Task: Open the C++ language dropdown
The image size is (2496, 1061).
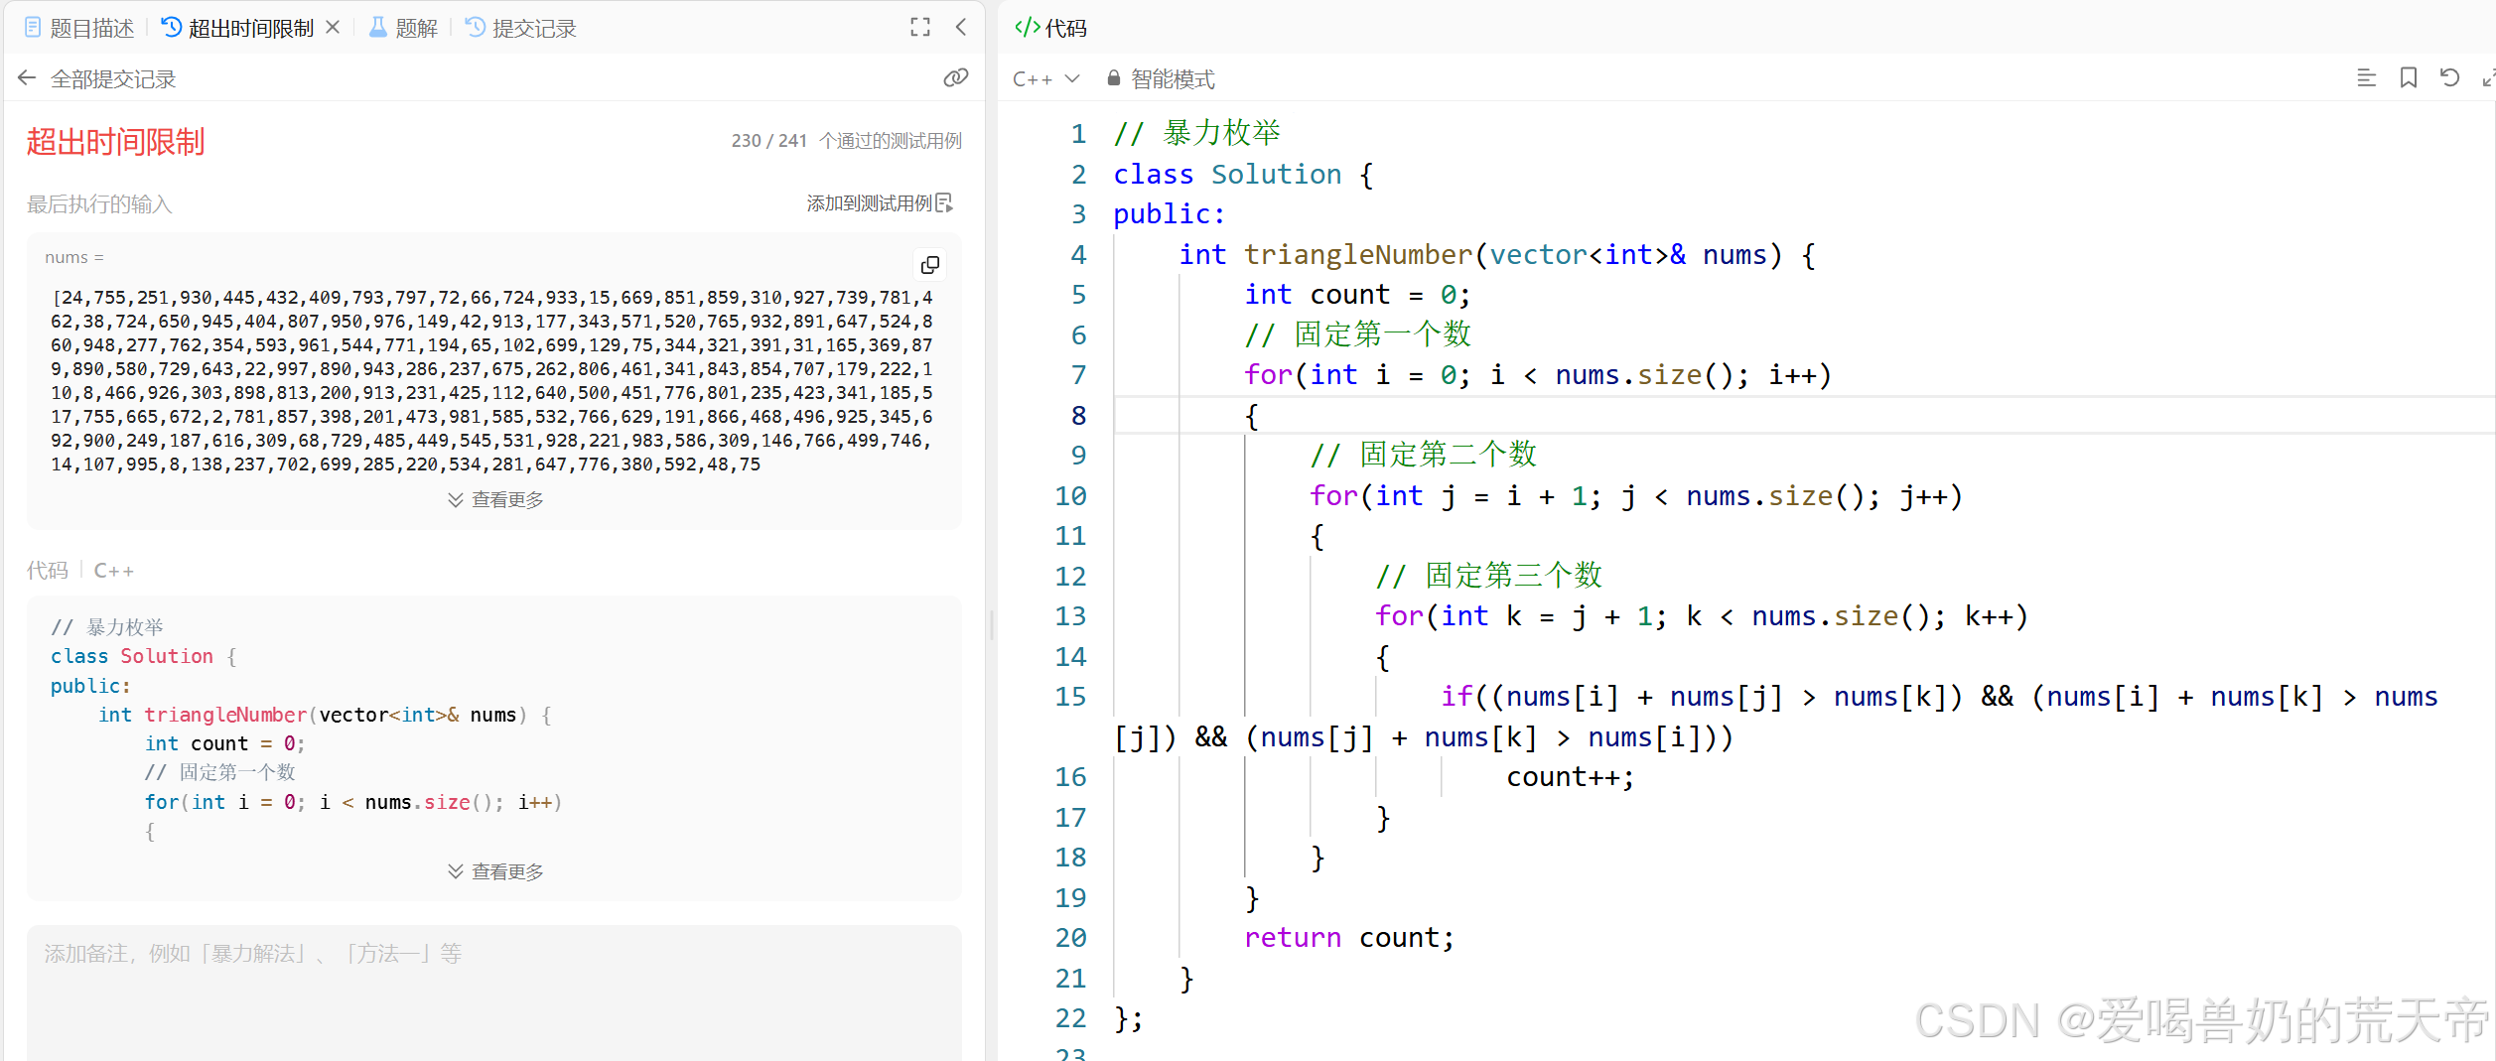Action: 1045,78
